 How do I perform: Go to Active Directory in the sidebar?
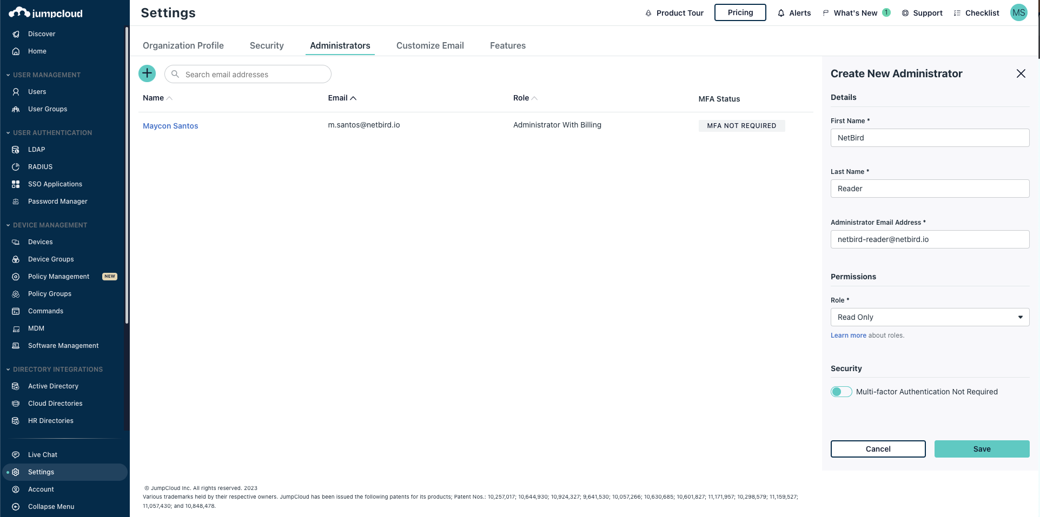[x=53, y=386]
